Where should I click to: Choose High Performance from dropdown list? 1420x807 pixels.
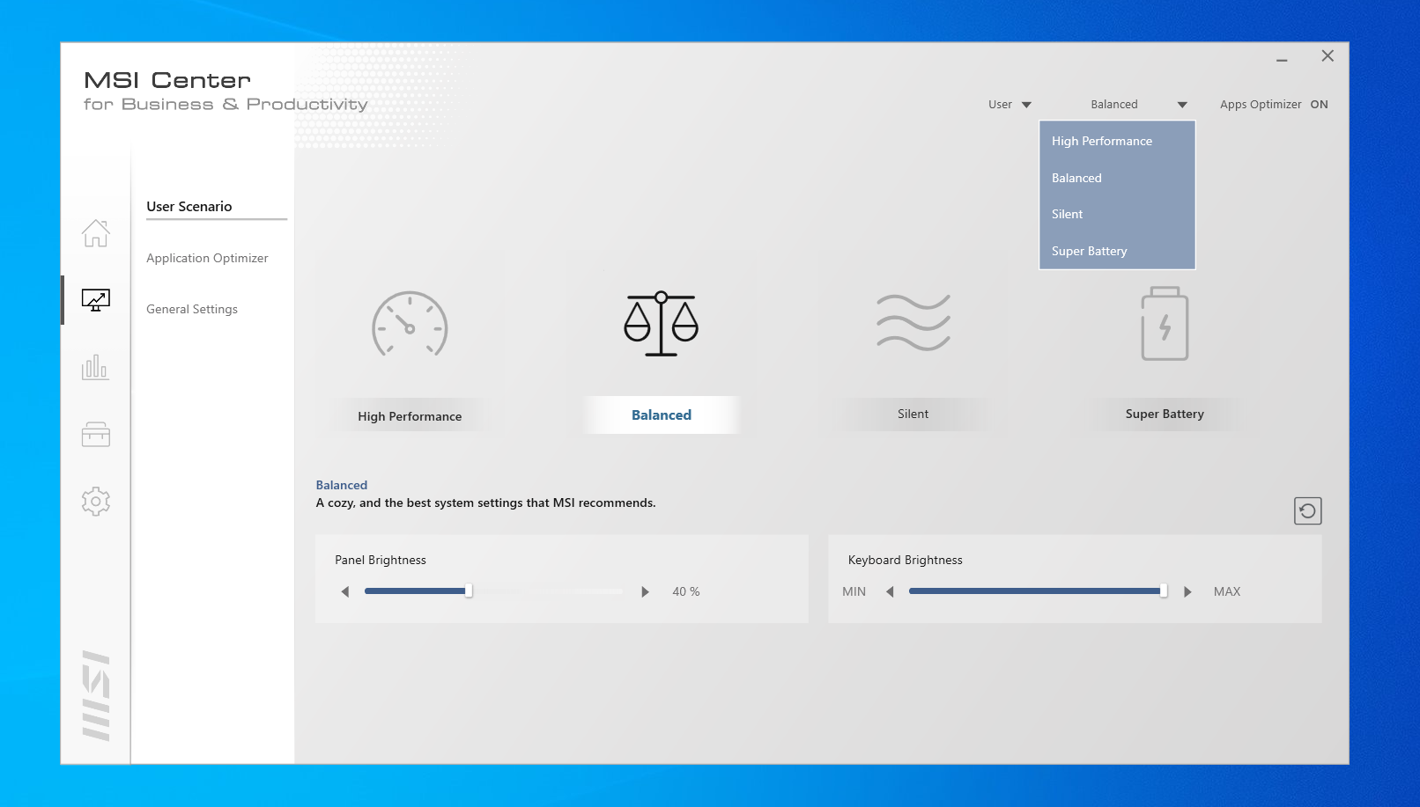click(x=1117, y=141)
